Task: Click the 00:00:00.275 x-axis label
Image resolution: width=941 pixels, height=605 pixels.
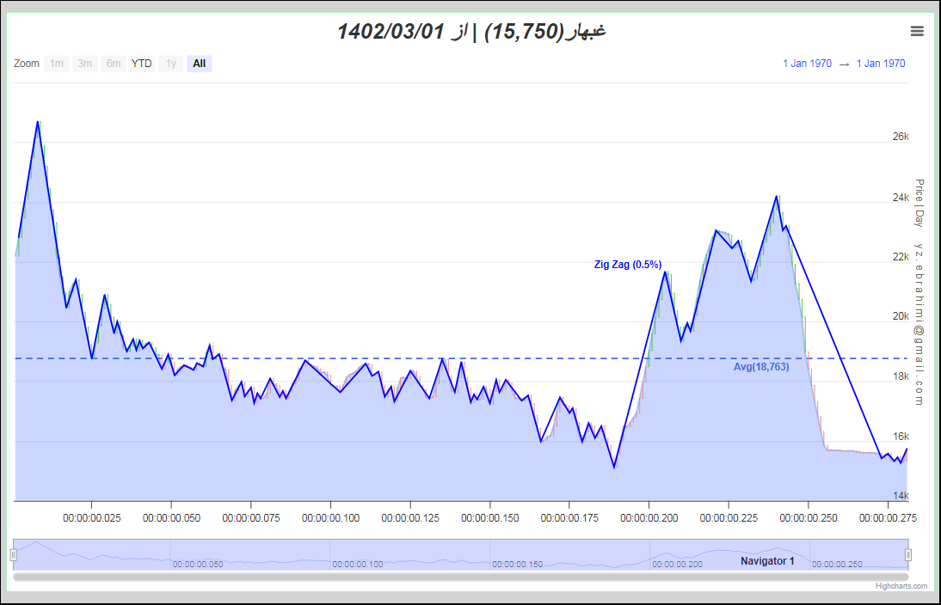Action: click(888, 518)
